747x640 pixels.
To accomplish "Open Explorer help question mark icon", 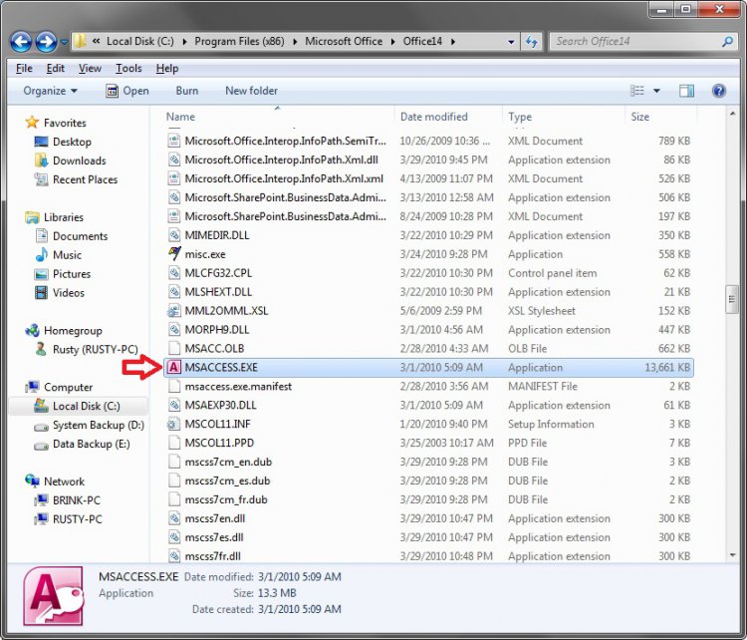I will pyautogui.click(x=719, y=91).
